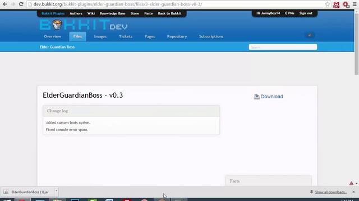Click the browser back arrow
This screenshot has height=201, width=359.
pyautogui.click(x=5, y=4)
